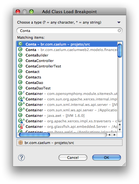Click inside the type search field

pos(68,31)
